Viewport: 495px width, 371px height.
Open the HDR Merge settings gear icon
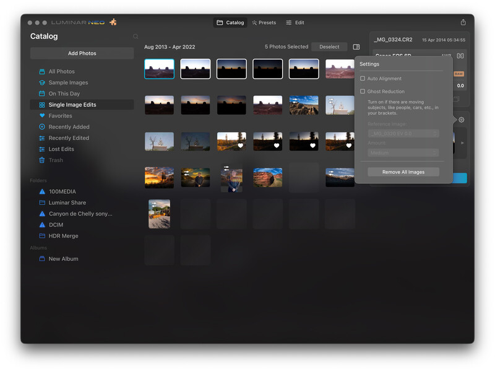pos(461,120)
